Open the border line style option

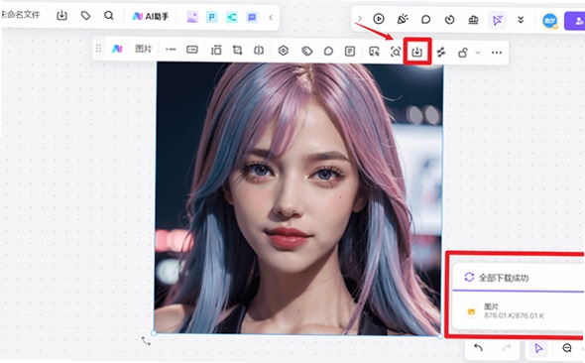pyautogui.click(x=171, y=50)
